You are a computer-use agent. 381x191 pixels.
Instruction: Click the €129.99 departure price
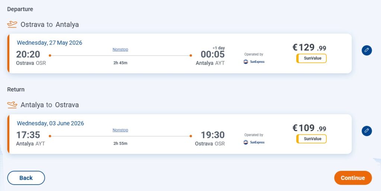[x=309, y=48]
